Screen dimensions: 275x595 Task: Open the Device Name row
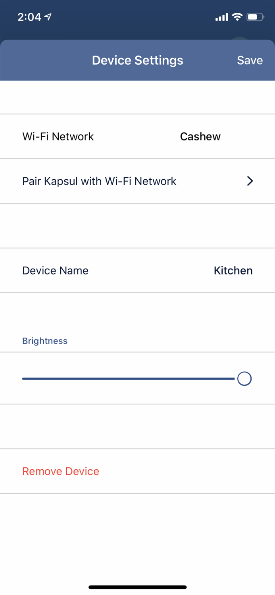[x=137, y=270]
